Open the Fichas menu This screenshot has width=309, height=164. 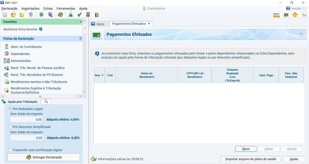click(48, 8)
